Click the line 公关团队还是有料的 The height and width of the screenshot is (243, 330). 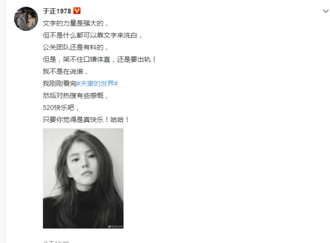click(75, 47)
